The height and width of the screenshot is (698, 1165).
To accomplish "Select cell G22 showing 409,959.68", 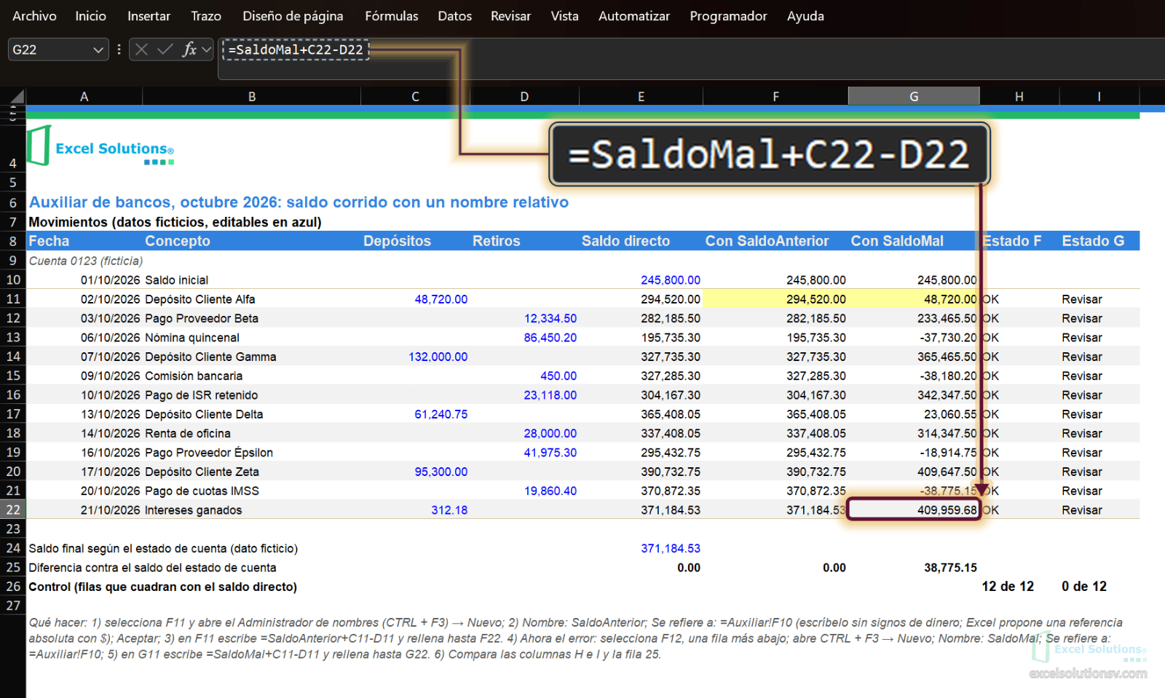I will pos(914,509).
